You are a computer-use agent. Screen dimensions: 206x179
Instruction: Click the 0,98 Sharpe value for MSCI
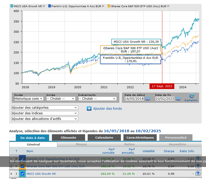[171, 174]
